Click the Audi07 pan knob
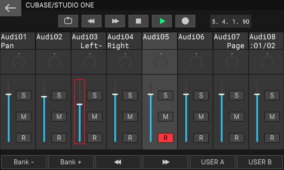This screenshot has height=170, width=284. 232,61
